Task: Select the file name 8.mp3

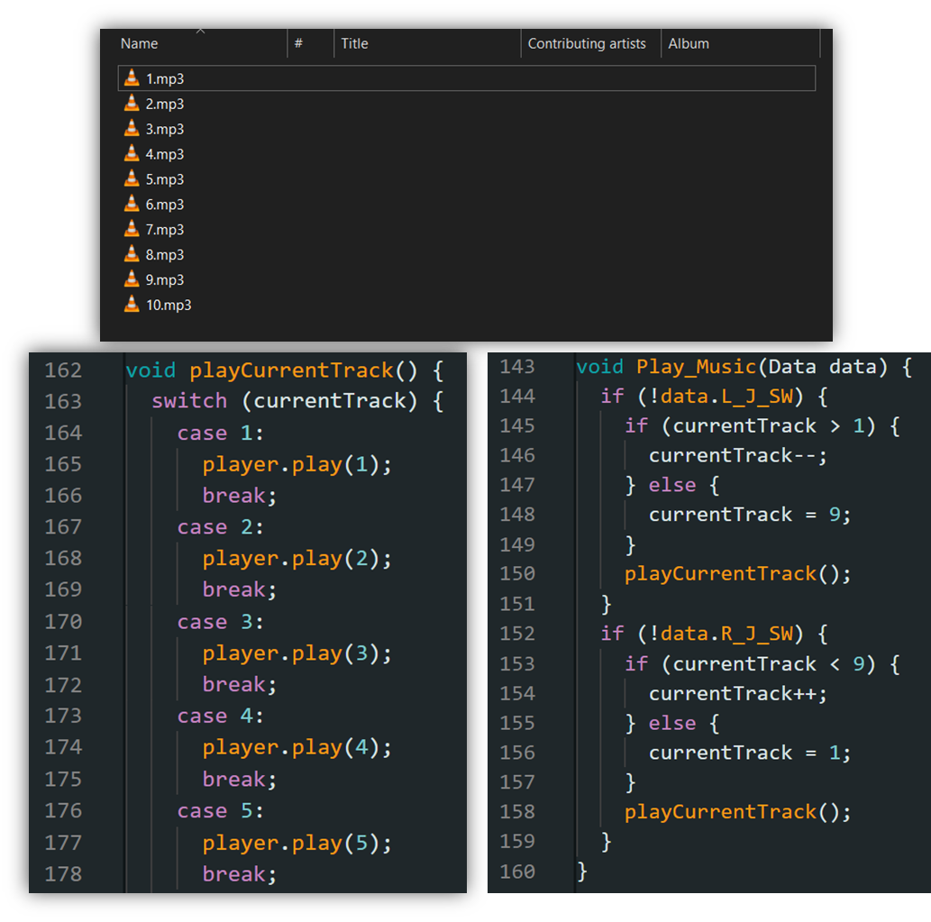Action: [x=165, y=255]
